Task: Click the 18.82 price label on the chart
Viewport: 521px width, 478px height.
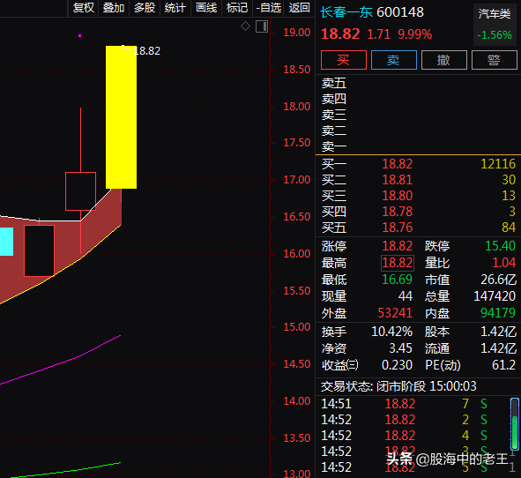Action: click(x=146, y=51)
